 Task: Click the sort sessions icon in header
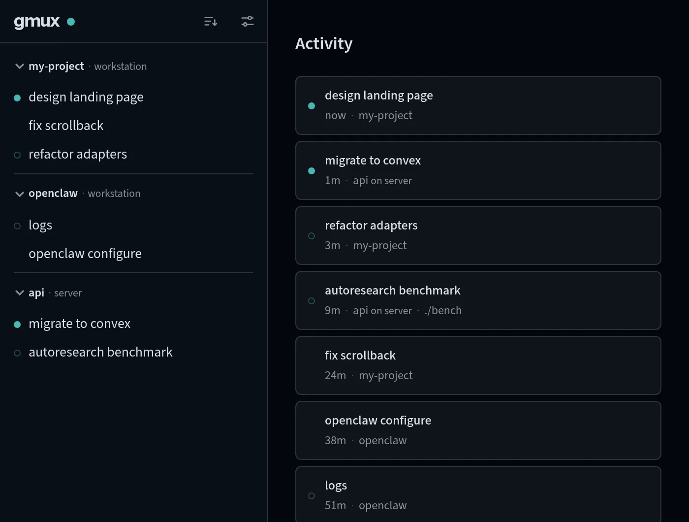211,21
